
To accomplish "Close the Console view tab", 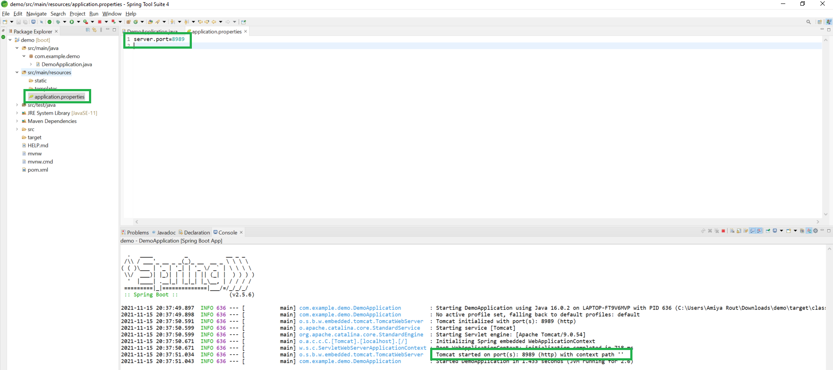I will pos(241,232).
